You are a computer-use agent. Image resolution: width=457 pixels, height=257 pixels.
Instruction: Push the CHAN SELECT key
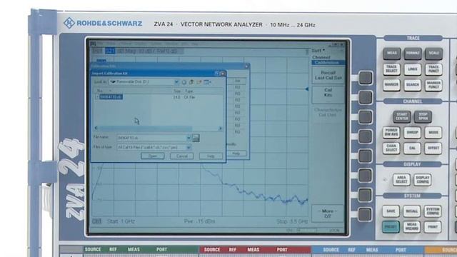tap(391, 148)
